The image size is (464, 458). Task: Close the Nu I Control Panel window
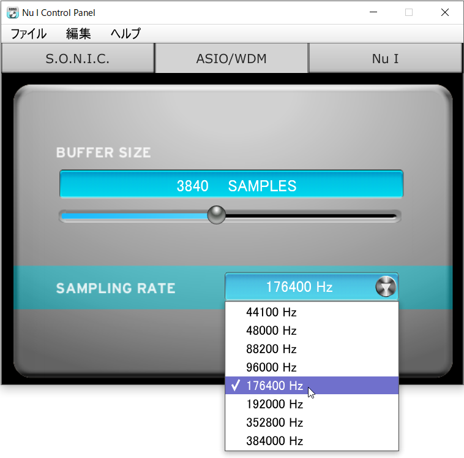pos(445,12)
